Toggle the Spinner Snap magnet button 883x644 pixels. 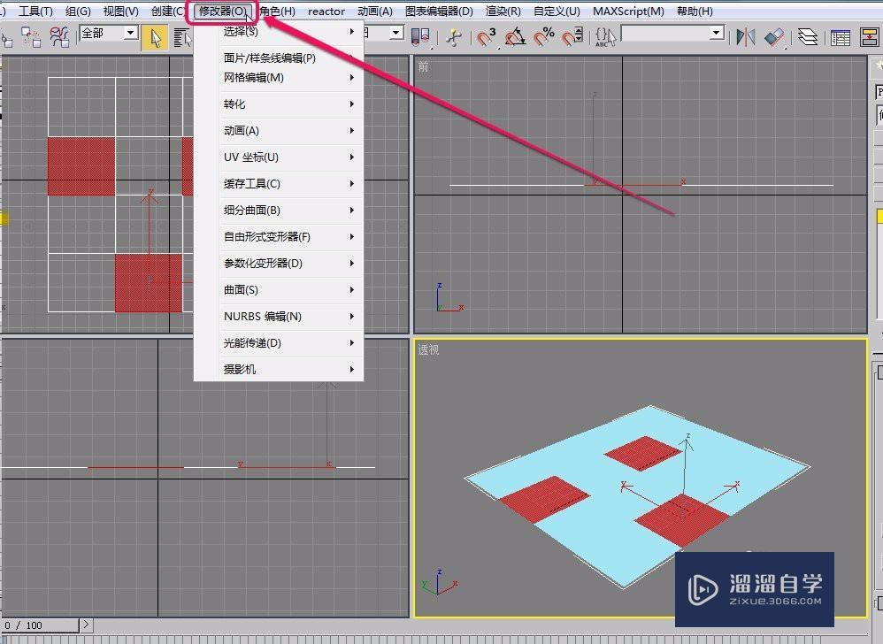click(x=572, y=37)
